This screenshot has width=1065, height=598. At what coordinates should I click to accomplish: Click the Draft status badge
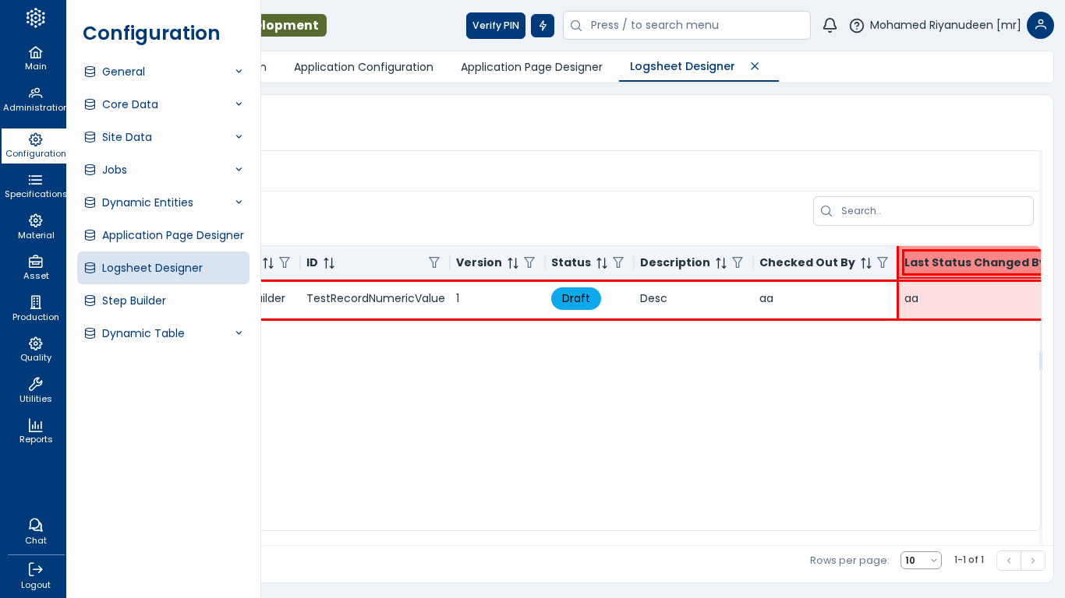coord(575,298)
